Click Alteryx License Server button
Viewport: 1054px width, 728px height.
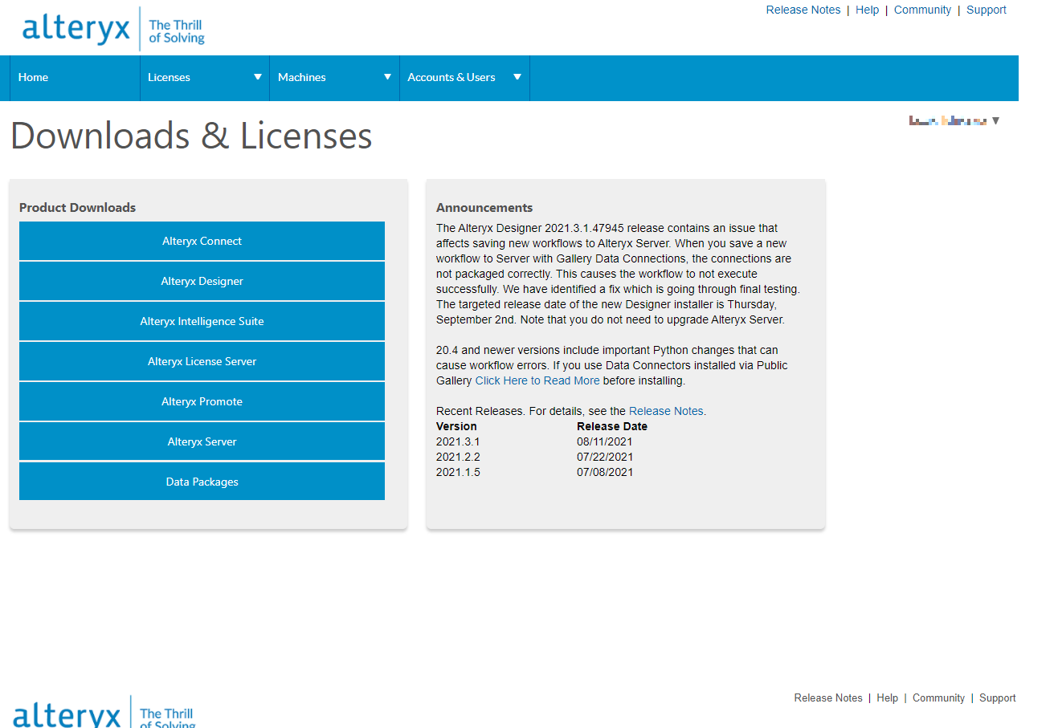pos(202,361)
